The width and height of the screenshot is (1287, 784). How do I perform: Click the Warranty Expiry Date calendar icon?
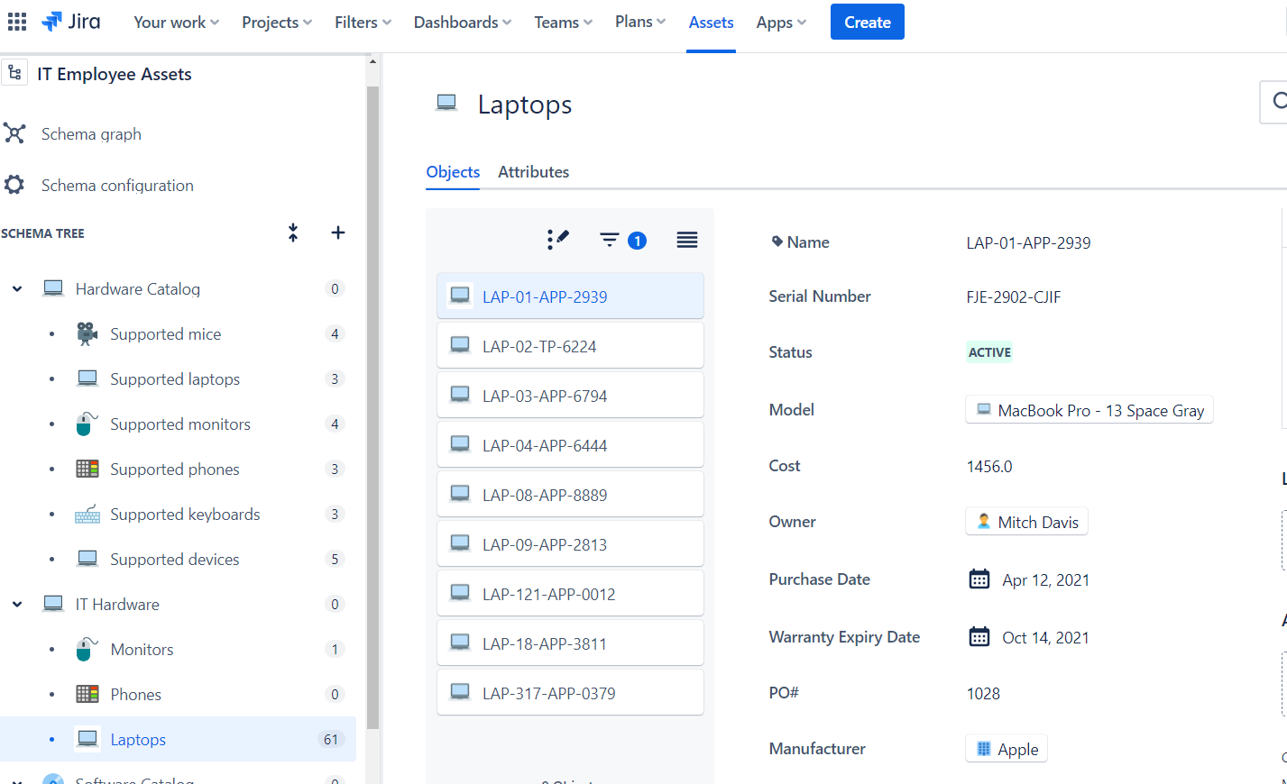(x=979, y=636)
